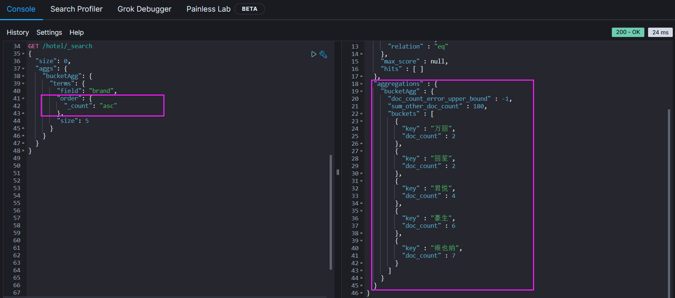Collapse the "order" block at line 41
Image resolution: width=675 pixels, height=298 pixels.
(23, 99)
